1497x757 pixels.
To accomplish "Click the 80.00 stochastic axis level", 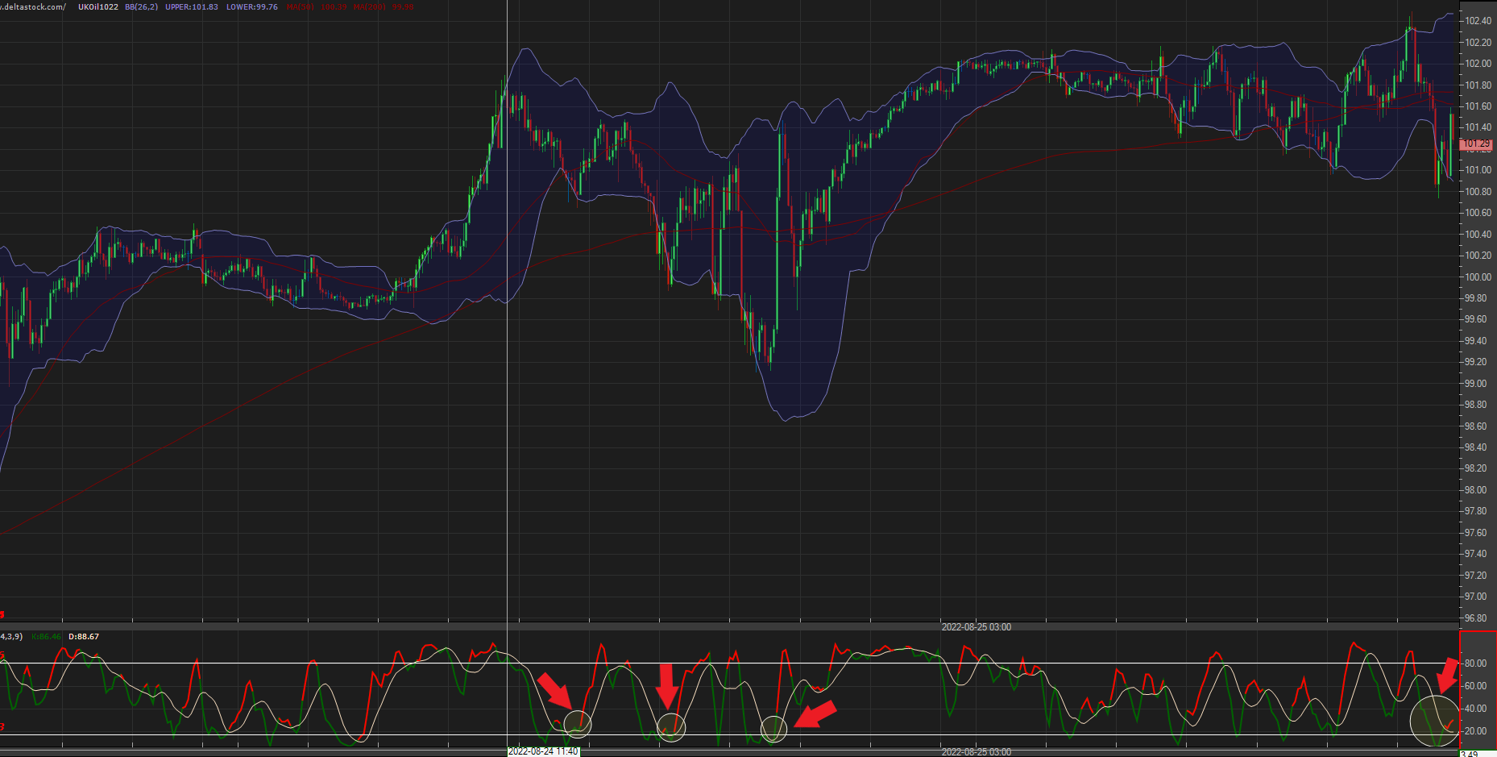I will tap(1476, 663).
